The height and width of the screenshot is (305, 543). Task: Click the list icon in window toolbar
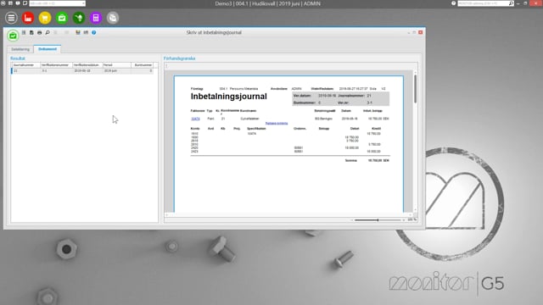tap(24, 32)
